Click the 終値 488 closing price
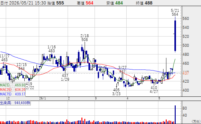The image size is (201, 124). click(144, 3)
